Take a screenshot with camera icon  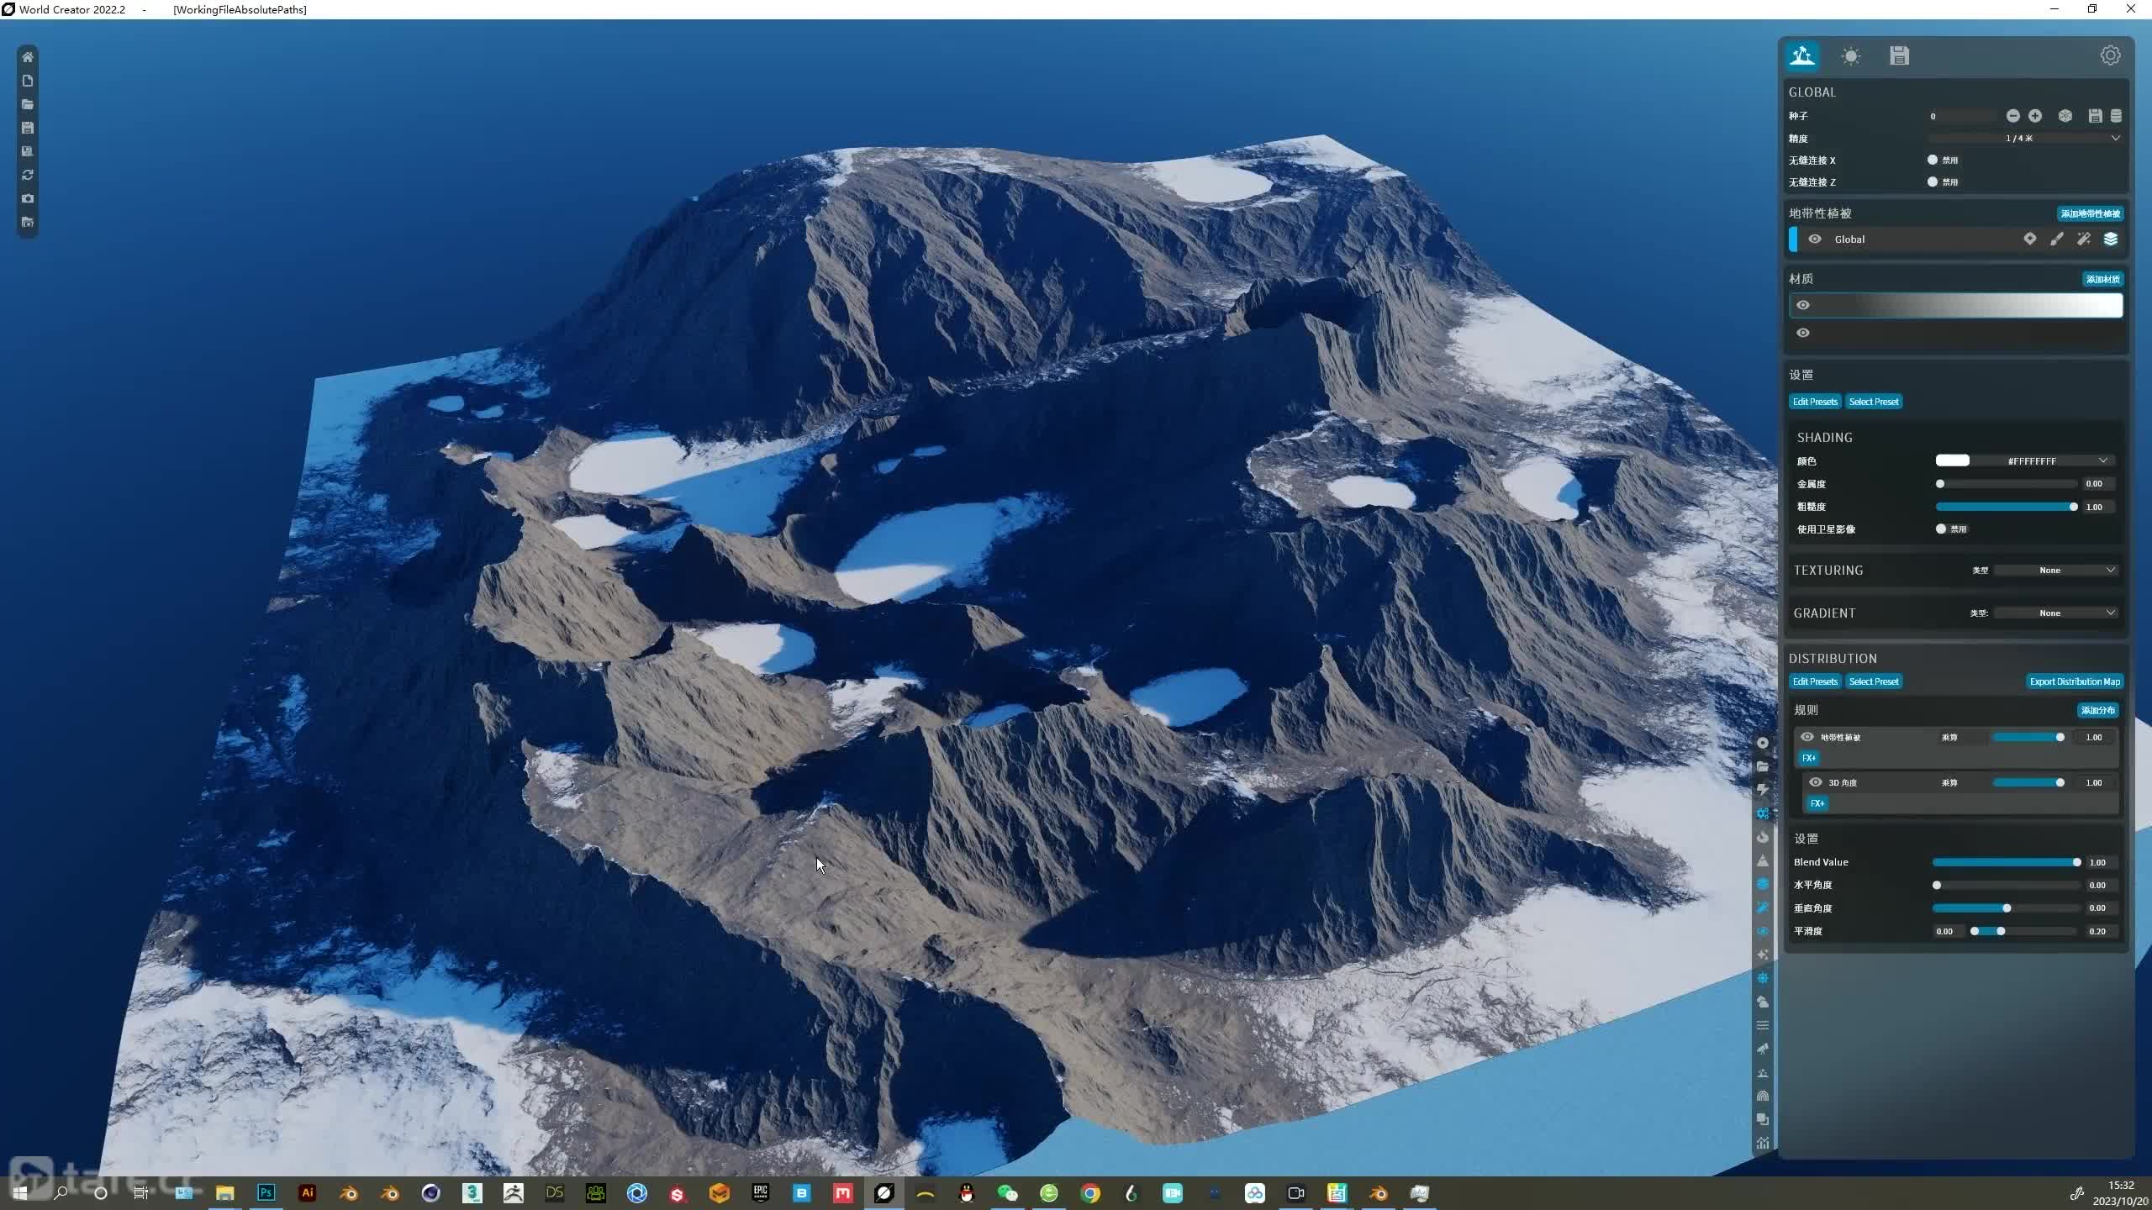pyautogui.click(x=28, y=198)
